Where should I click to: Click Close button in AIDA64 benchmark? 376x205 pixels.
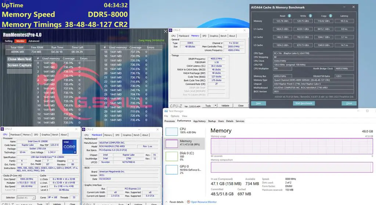point(349,103)
